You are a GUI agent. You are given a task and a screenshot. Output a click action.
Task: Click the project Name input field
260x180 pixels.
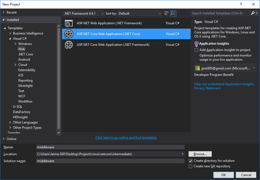110,147
